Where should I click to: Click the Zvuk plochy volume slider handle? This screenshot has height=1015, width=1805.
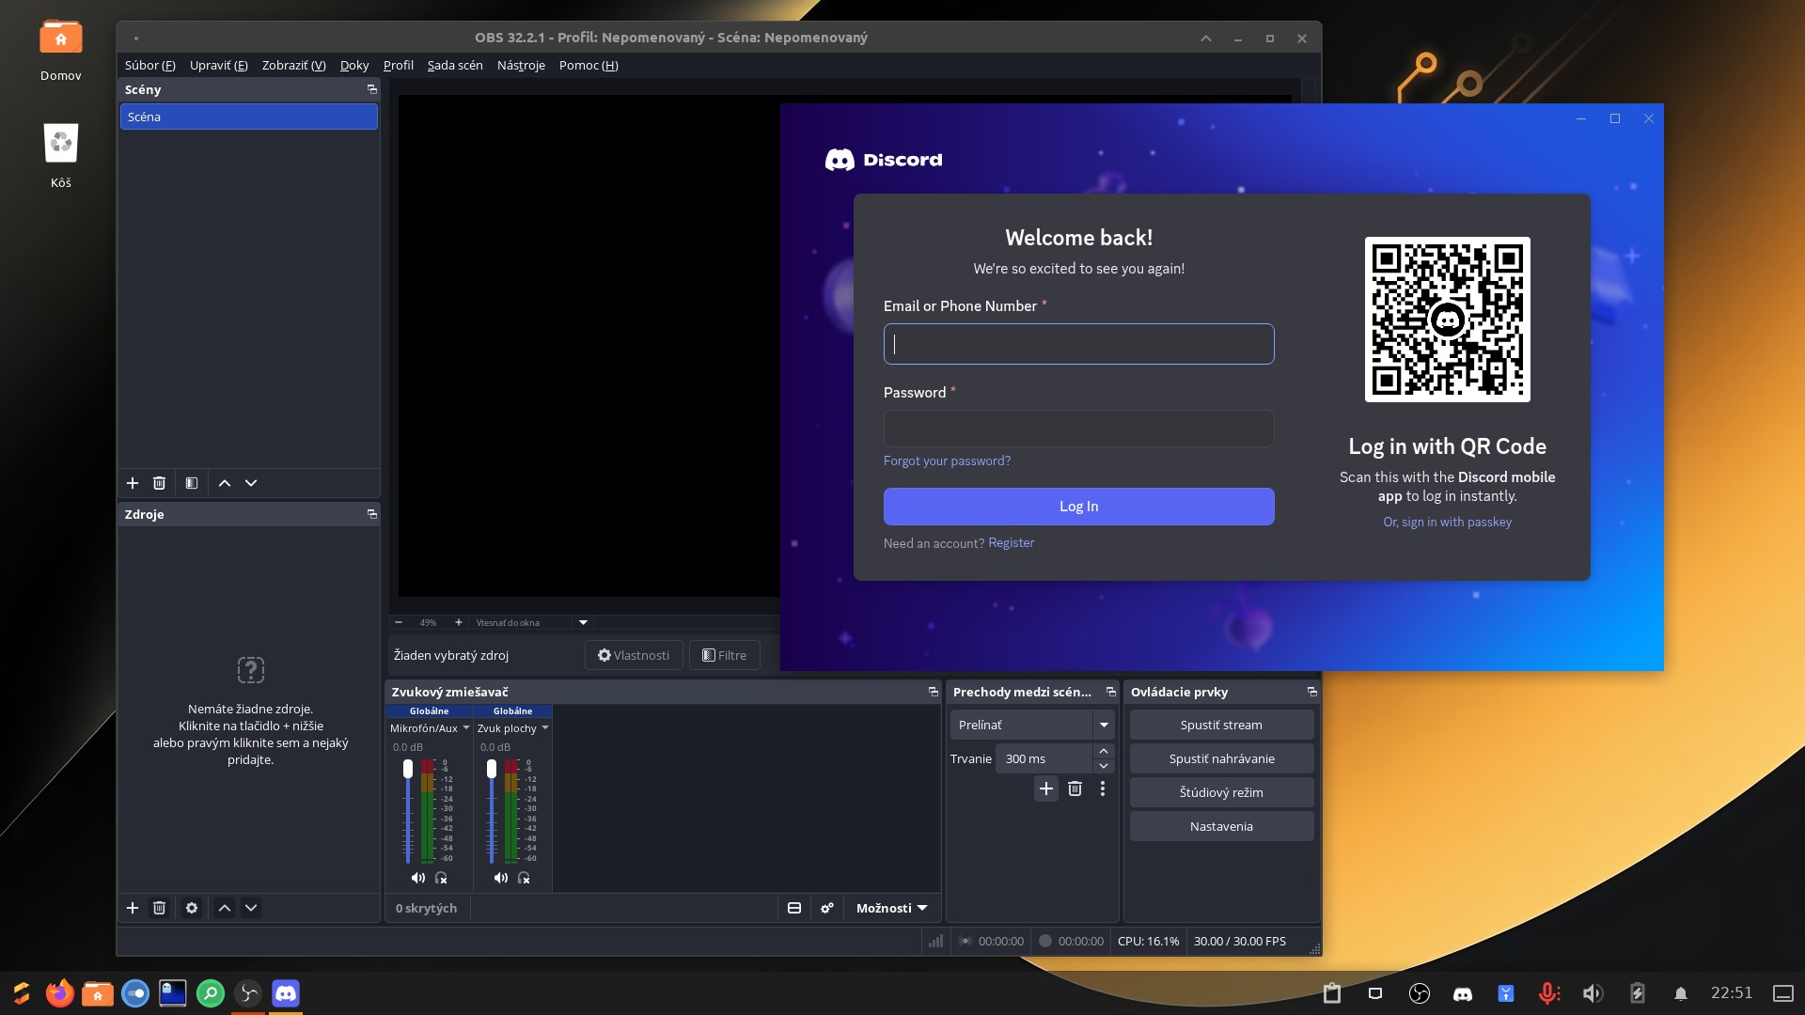click(491, 769)
